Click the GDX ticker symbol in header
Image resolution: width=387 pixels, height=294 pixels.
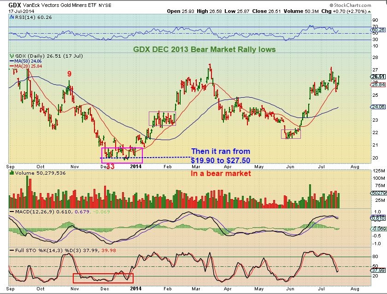(x=15, y=5)
